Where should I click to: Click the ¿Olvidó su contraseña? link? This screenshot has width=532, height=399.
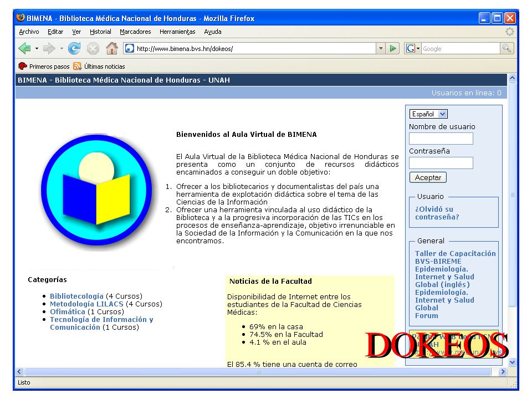[x=437, y=213]
